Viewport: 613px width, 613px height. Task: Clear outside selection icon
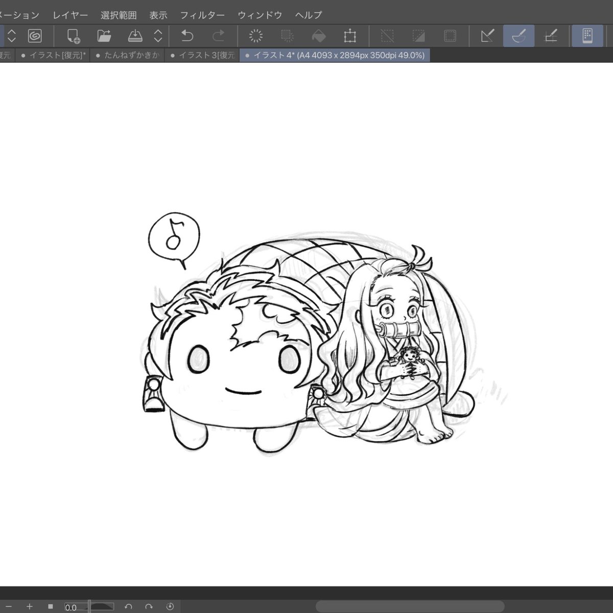point(287,36)
